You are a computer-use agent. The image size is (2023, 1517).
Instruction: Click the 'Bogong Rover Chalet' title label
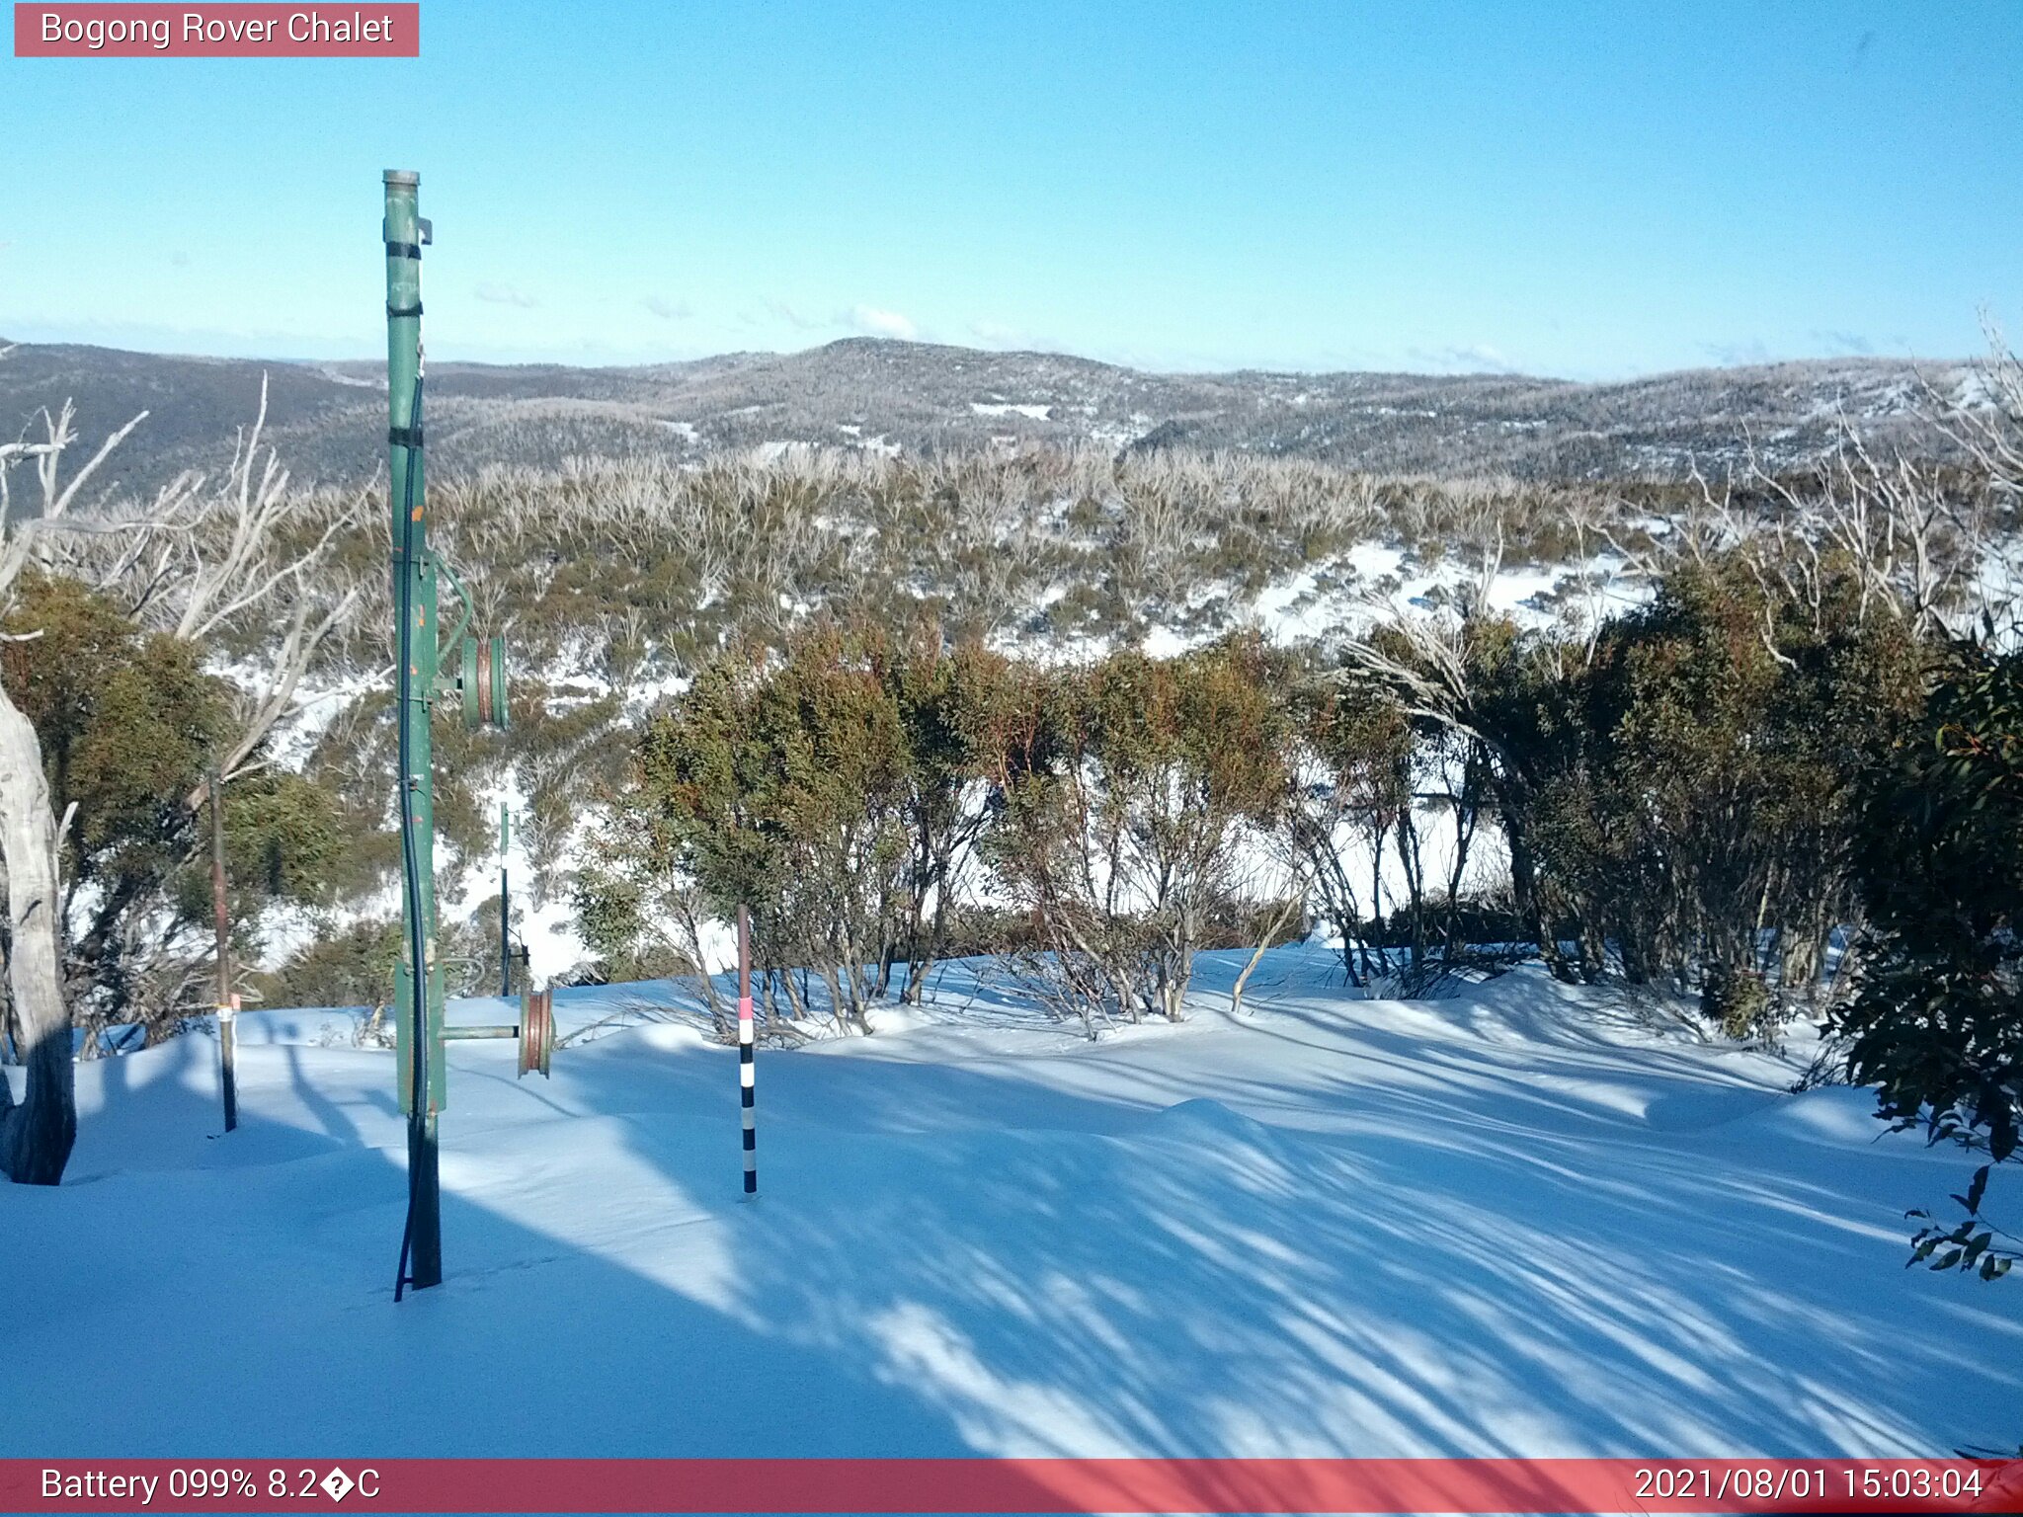coord(216,29)
